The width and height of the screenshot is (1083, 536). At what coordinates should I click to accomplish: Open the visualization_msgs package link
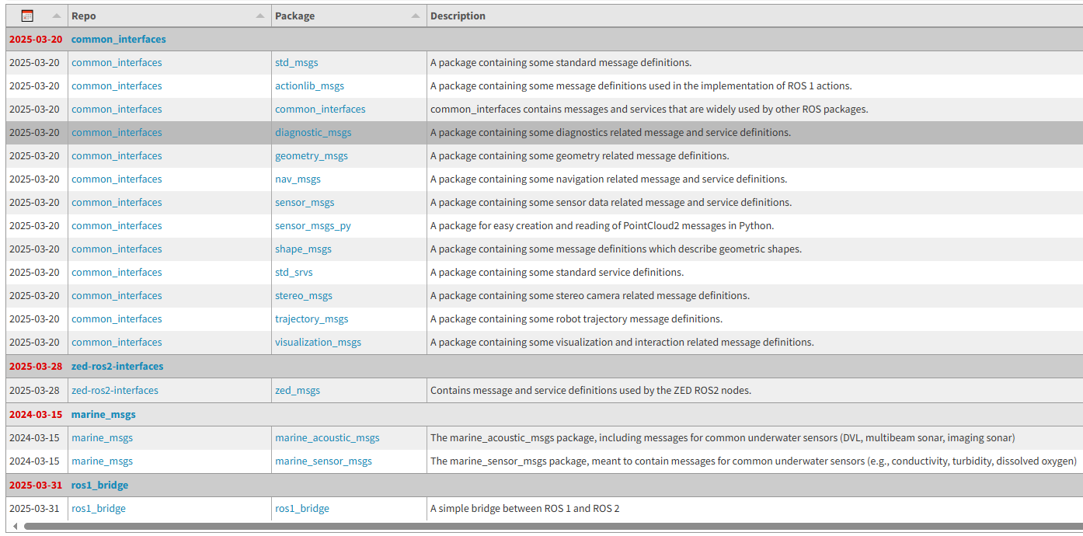[318, 342]
